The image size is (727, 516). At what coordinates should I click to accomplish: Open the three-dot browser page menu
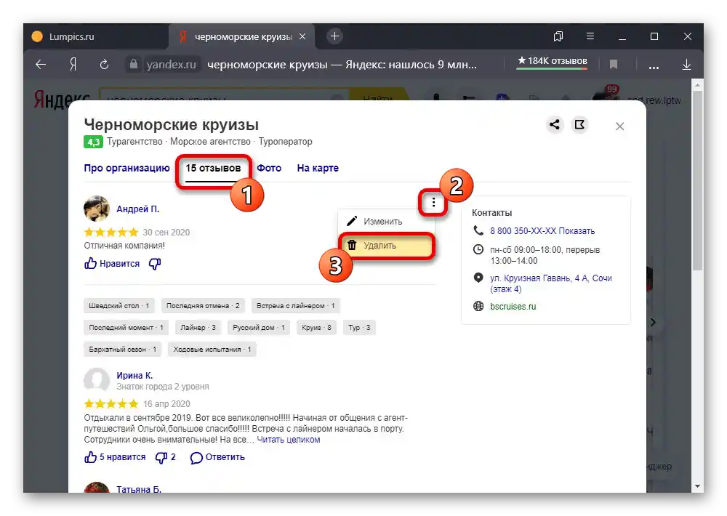(654, 67)
